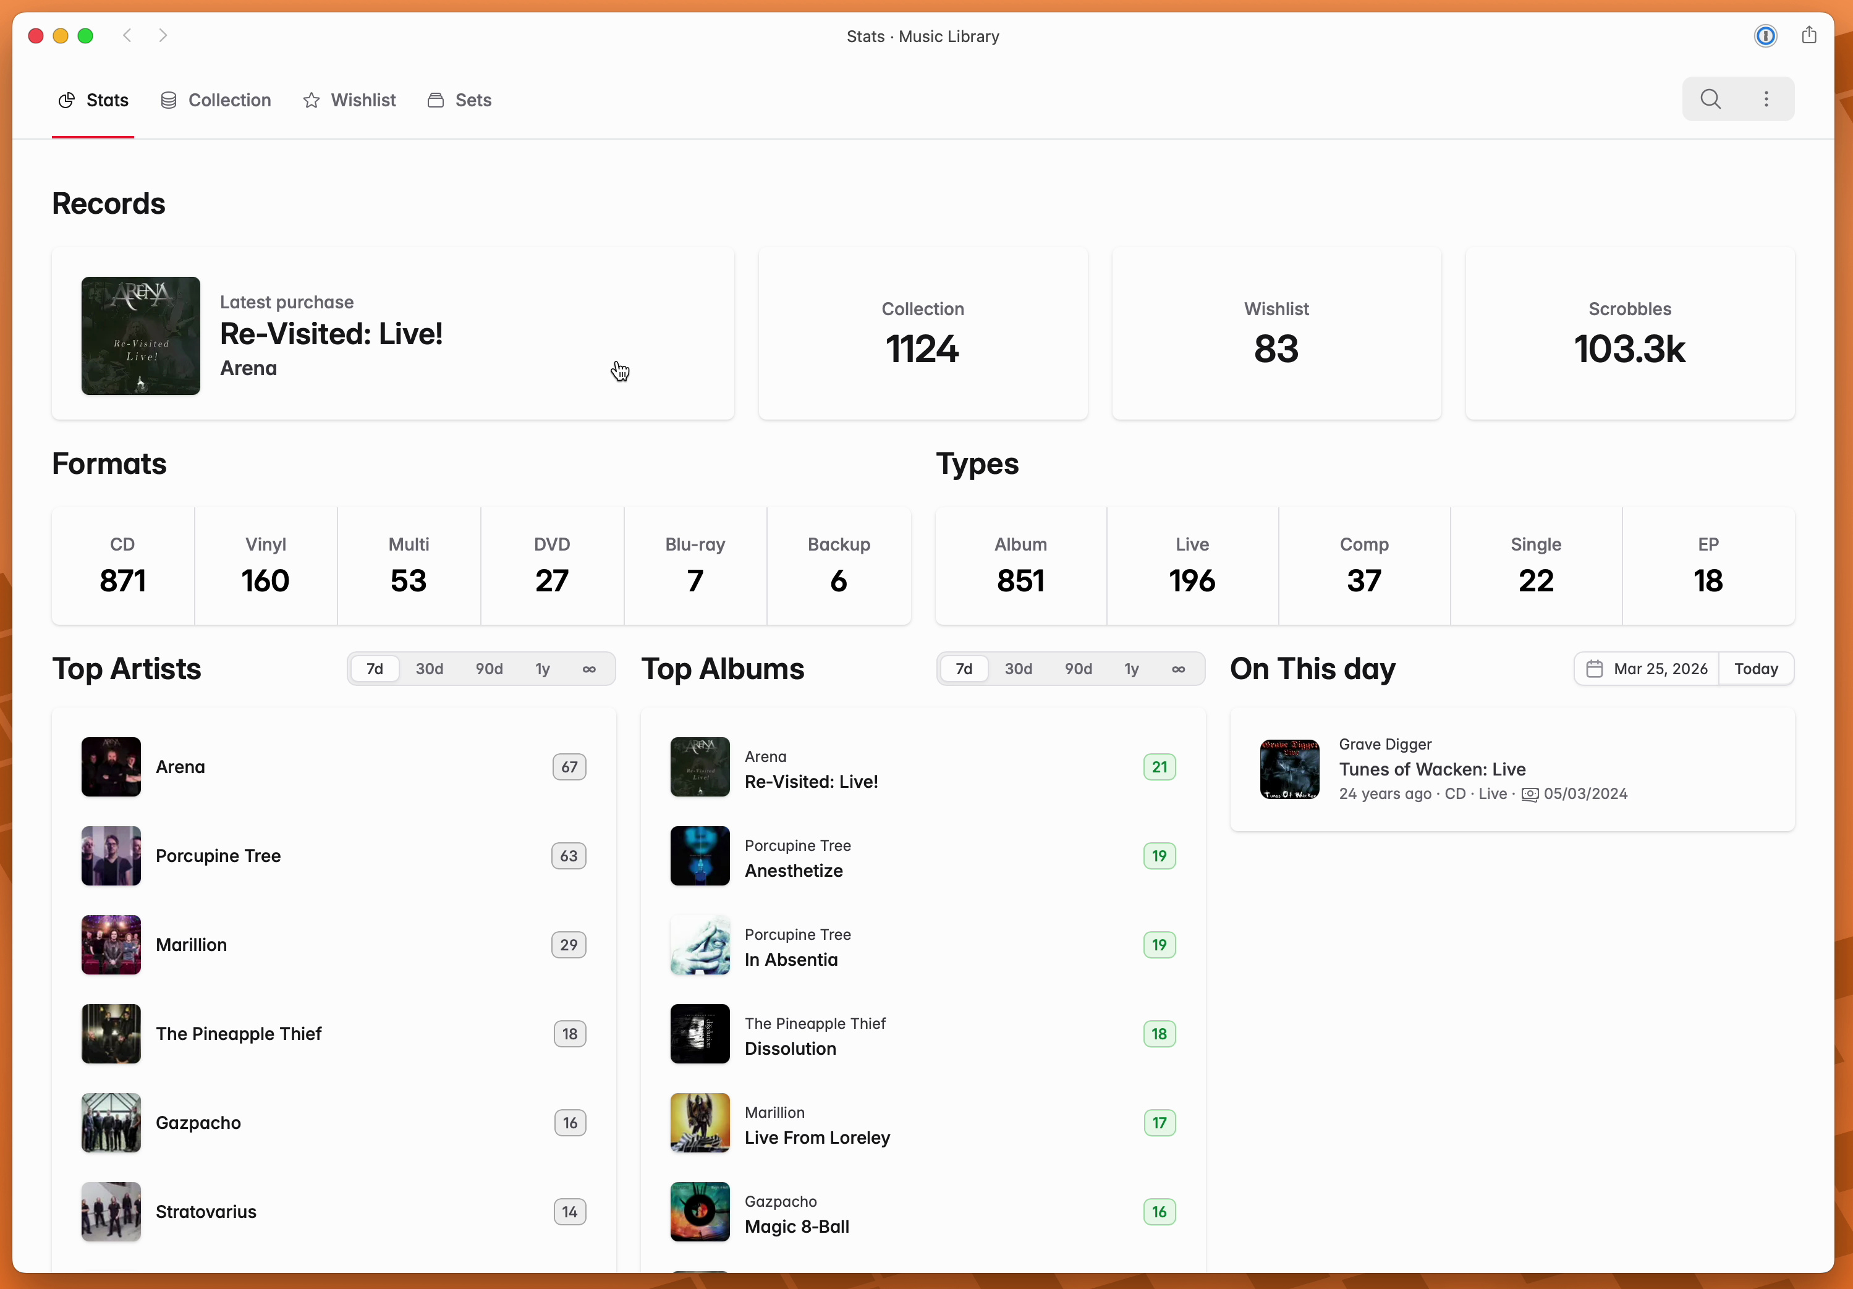Click the 21 play count badge for Re-Visited: Live!
The width and height of the screenshot is (1853, 1289).
[x=1159, y=767]
